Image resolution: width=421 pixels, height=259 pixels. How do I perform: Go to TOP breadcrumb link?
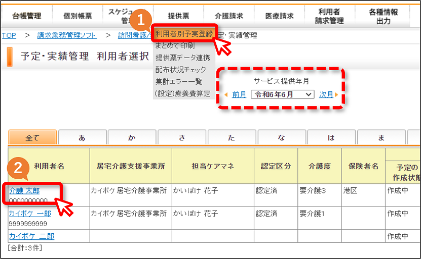click(9, 35)
